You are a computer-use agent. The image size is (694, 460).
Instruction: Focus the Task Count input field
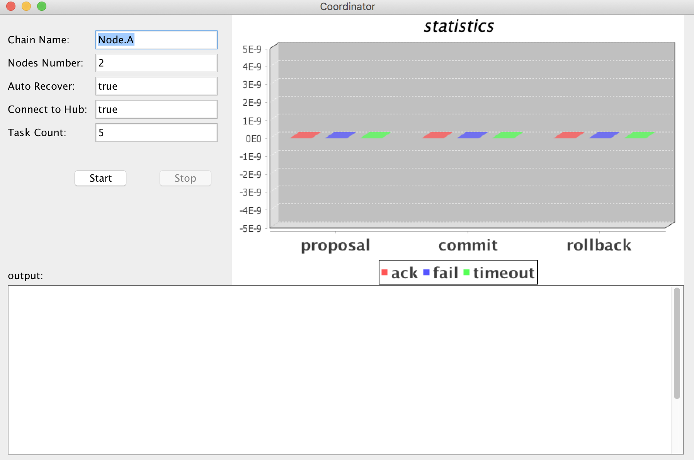[x=156, y=133]
